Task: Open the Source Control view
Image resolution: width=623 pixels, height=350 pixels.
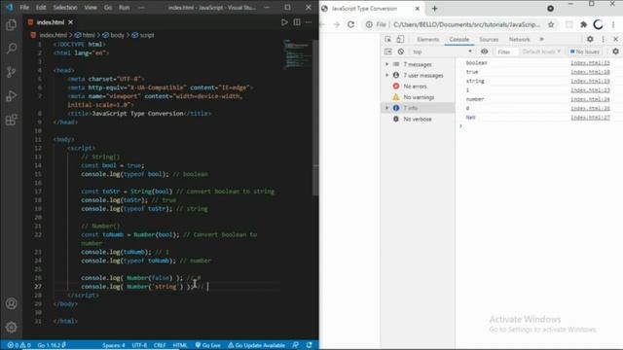Action: [11, 72]
